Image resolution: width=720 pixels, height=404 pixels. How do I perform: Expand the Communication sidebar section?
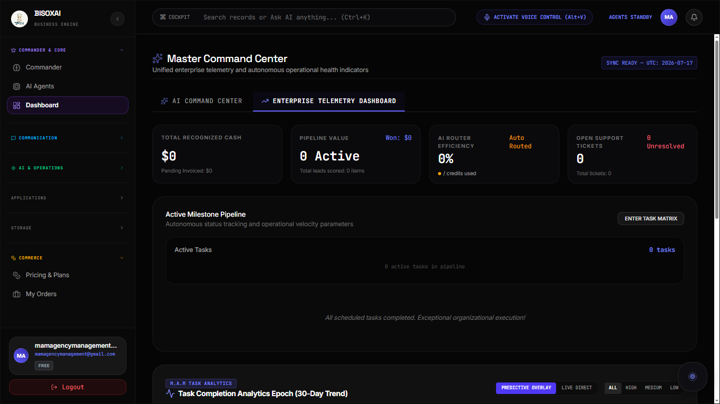(x=67, y=138)
